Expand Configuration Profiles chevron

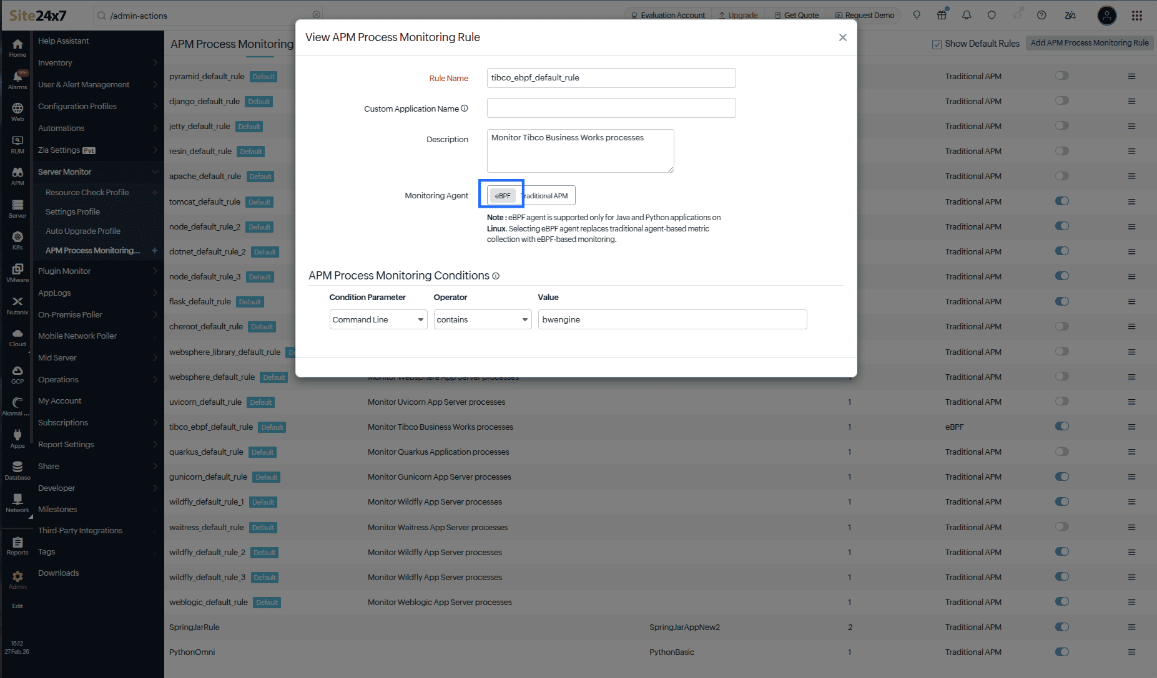pos(155,106)
